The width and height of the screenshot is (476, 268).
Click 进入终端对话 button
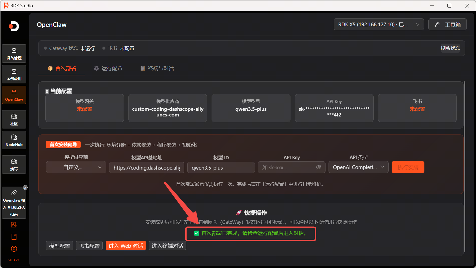[168, 246]
